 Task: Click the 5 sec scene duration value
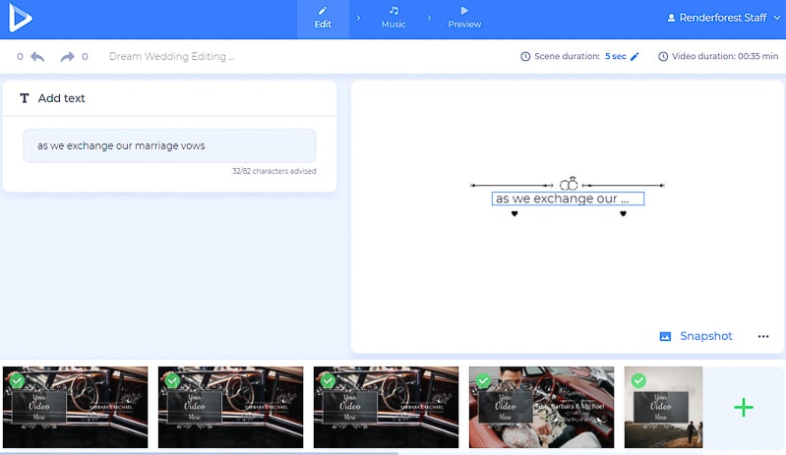coord(615,57)
